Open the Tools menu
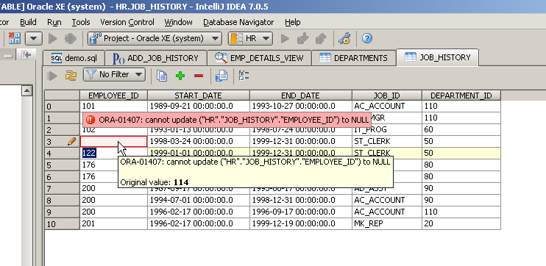The image size is (546, 266). tap(81, 22)
